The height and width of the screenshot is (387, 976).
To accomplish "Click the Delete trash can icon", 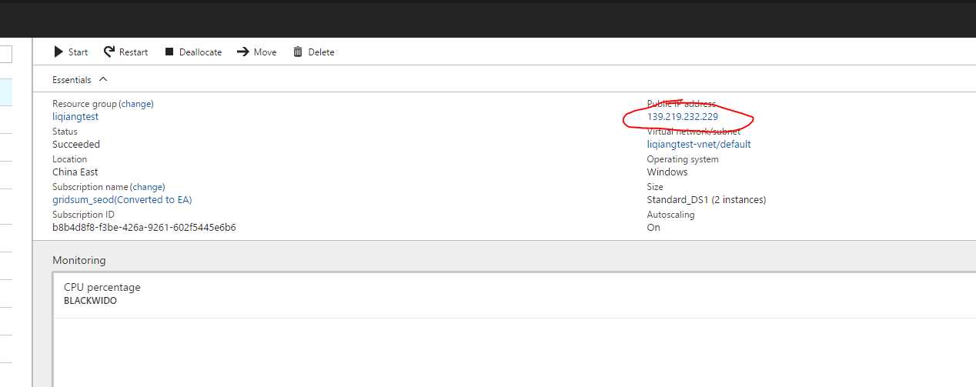I will pyautogui.click(x=298, y=52).
